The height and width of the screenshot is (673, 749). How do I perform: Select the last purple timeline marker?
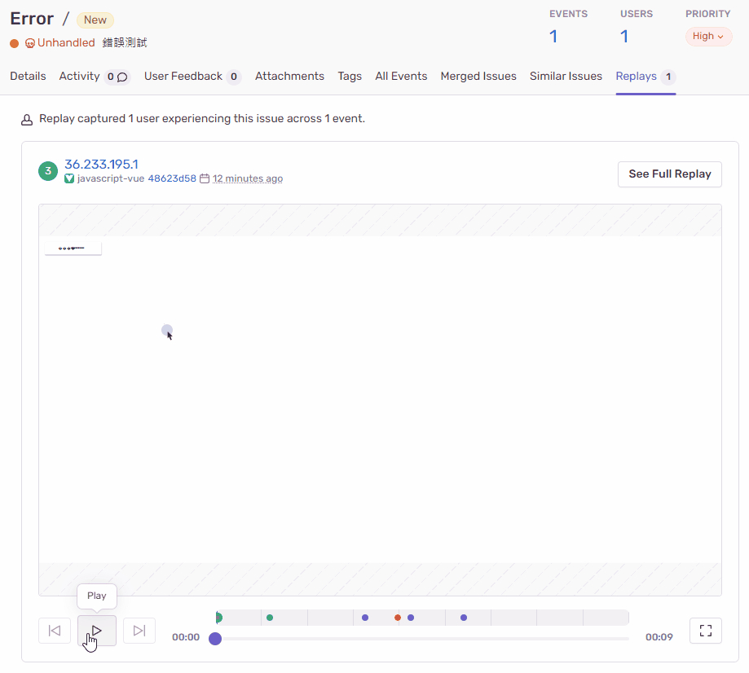464,618
